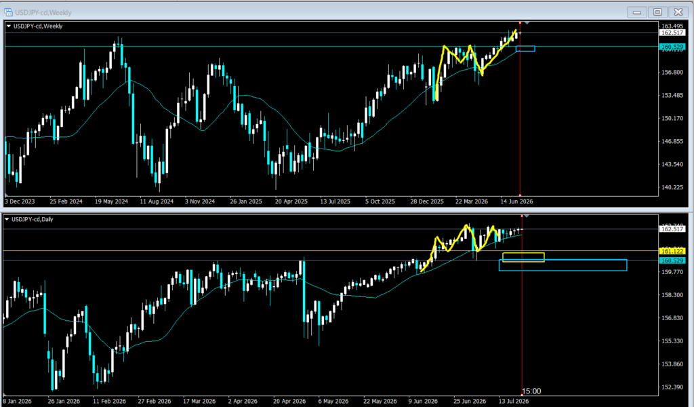Click the 6 May 2026 date label
The image size is (694, 407).
tap(333, 402)
